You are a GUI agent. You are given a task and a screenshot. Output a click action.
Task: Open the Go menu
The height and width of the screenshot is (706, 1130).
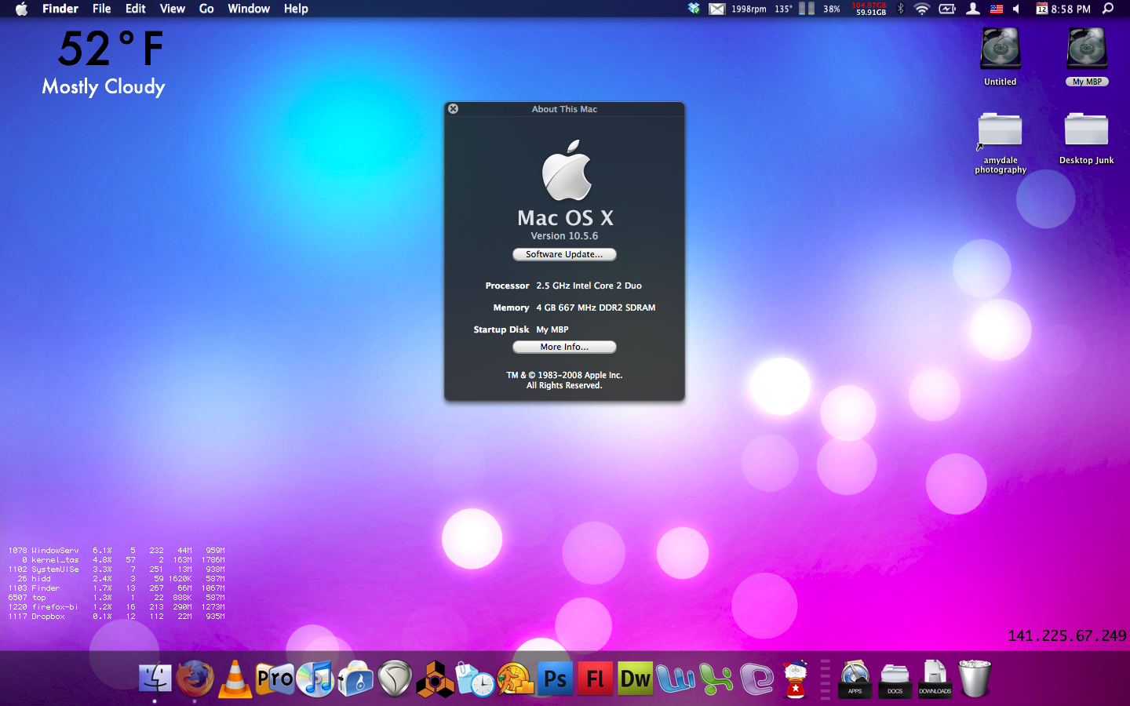coord(206,9)
